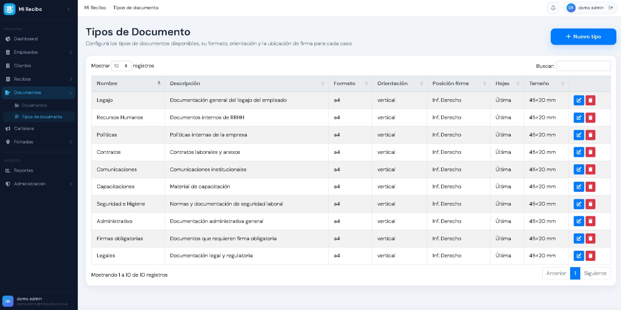Screen dimensions: 621x310
Task: Delete the Recursos Humanos document type
Action: (x=590, y=118)
